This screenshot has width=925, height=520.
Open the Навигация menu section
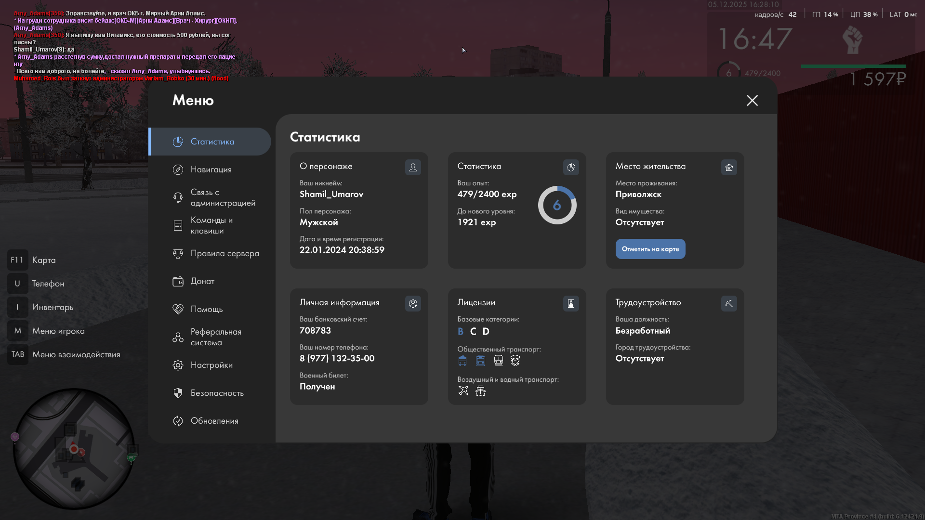click(211, 169)
